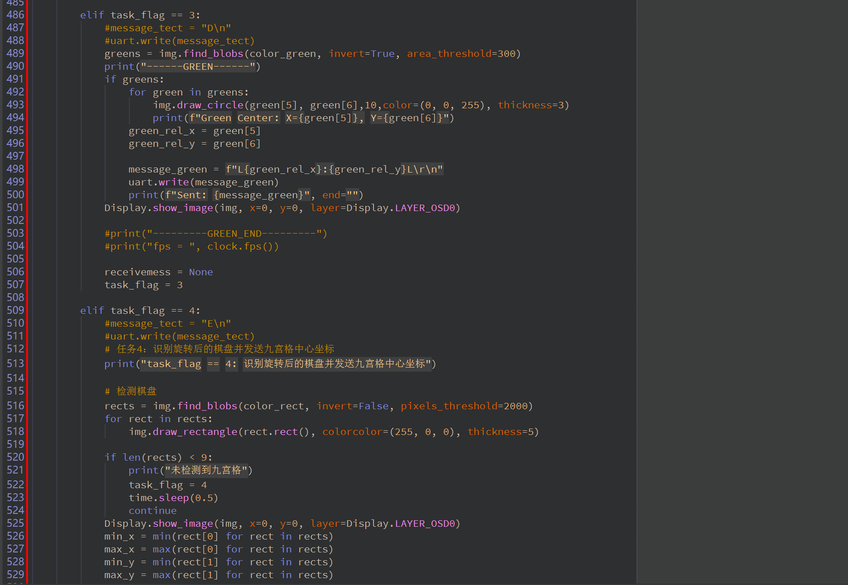Place cursor on 'area_threshold' parameter
Viewport: 848px width, 585px height.
[449, 54]
